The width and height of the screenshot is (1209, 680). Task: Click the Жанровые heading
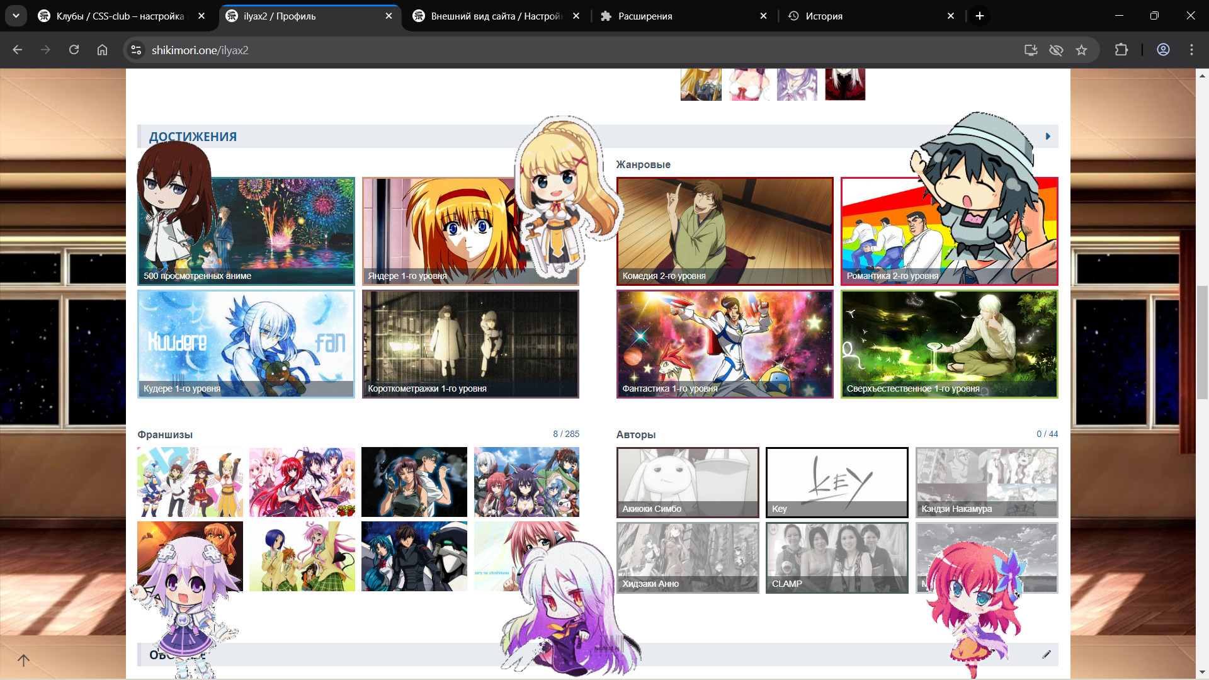pyautogui.click(x=643, y=164)
